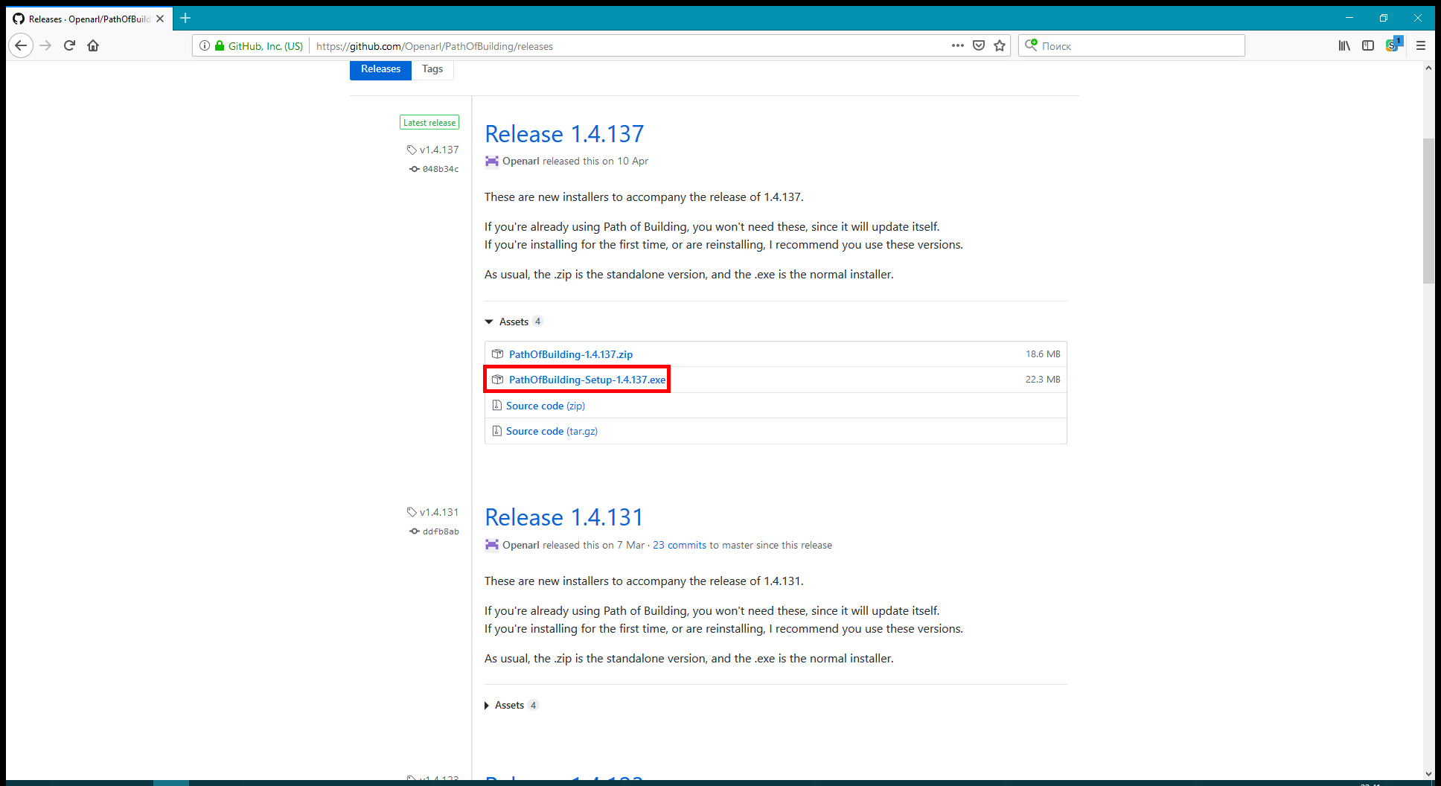Viewport: 1441px width, 786px height.
Task: Download Source code (zip)
Action: (546, 406)
